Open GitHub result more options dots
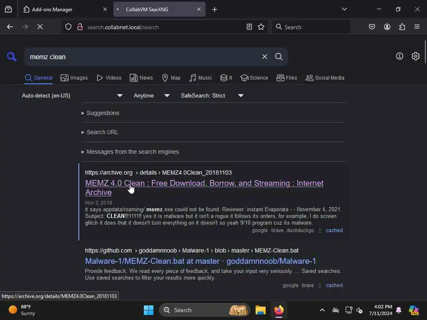 (320, 285)
